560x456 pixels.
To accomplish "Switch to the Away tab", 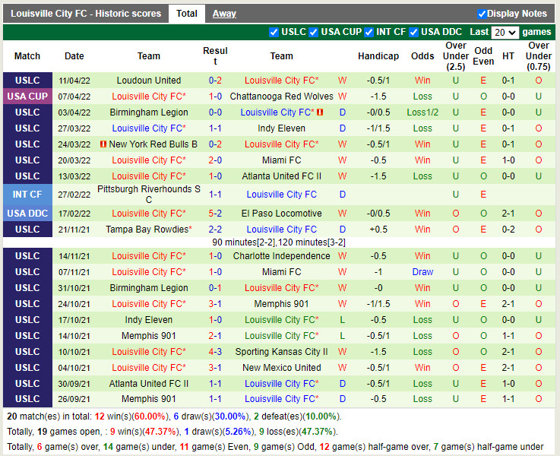I will click(224, 14).
